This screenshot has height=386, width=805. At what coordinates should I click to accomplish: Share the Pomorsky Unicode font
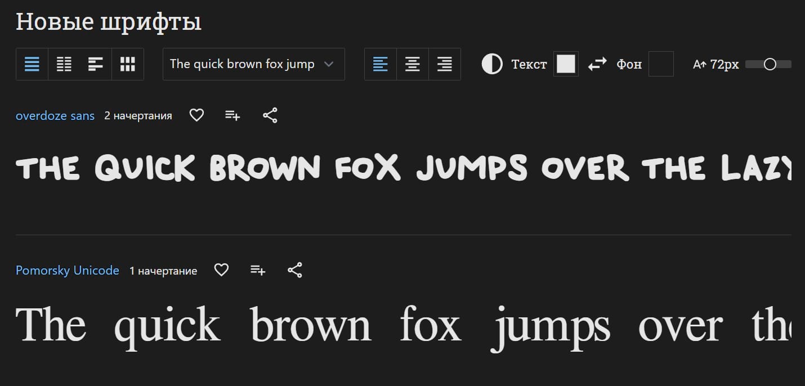(x=295, y=270)
